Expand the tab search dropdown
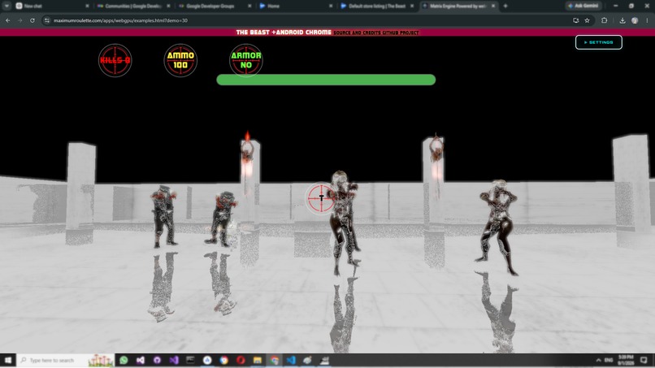Screen dimensions: 655x368 tap(7, 6)
